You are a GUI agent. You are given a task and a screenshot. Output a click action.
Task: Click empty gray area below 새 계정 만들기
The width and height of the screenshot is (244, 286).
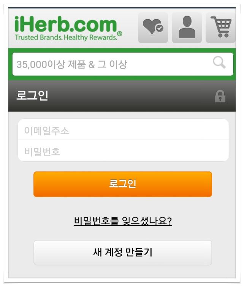(x=122, y=272)
